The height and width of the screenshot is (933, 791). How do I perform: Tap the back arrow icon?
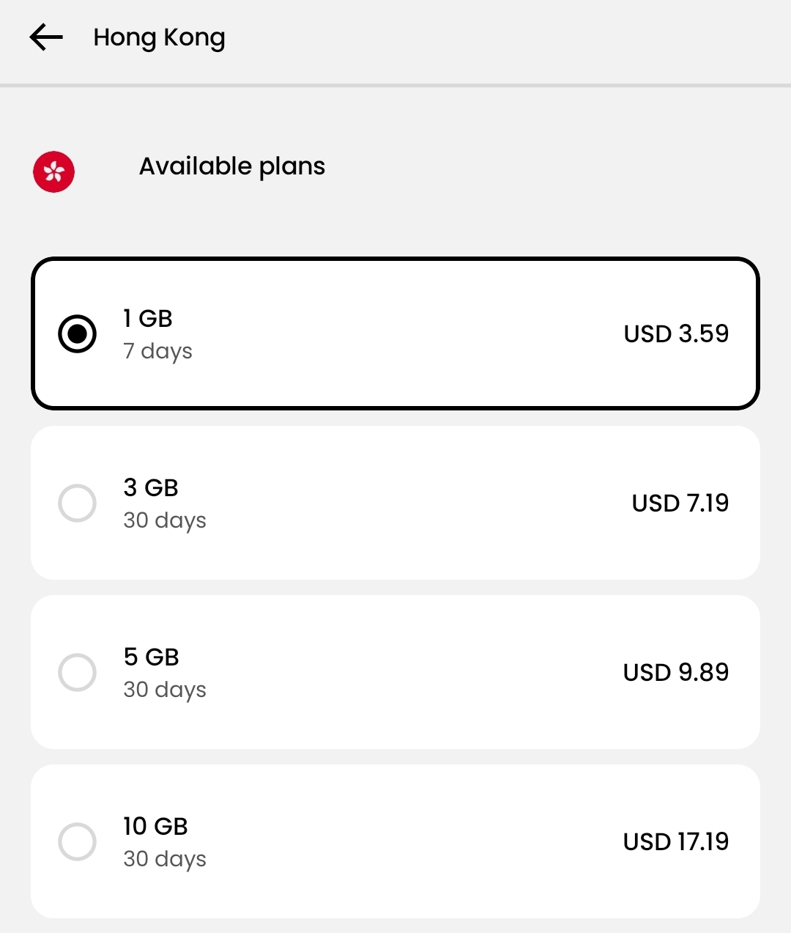click(x=46, y=37)
